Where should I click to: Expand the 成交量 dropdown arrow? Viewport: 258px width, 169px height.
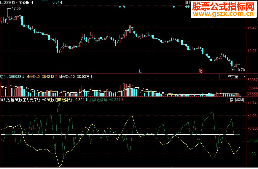pyautogui.click(x=245, y=76)
